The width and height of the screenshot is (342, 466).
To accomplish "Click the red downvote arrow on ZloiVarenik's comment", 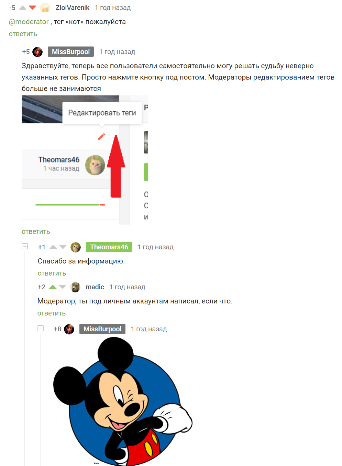I will (x=33, y=8).
